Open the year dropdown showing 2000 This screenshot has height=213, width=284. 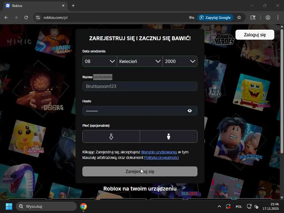[180, 61]
